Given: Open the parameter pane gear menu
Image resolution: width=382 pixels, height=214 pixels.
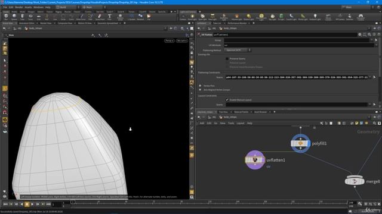Looking at the screenshot, I should [x=360, y=34].
